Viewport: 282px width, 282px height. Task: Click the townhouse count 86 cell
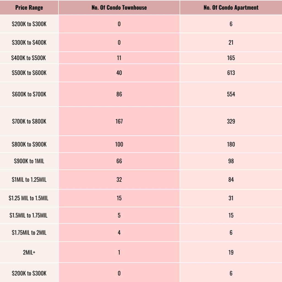[119, 94]
